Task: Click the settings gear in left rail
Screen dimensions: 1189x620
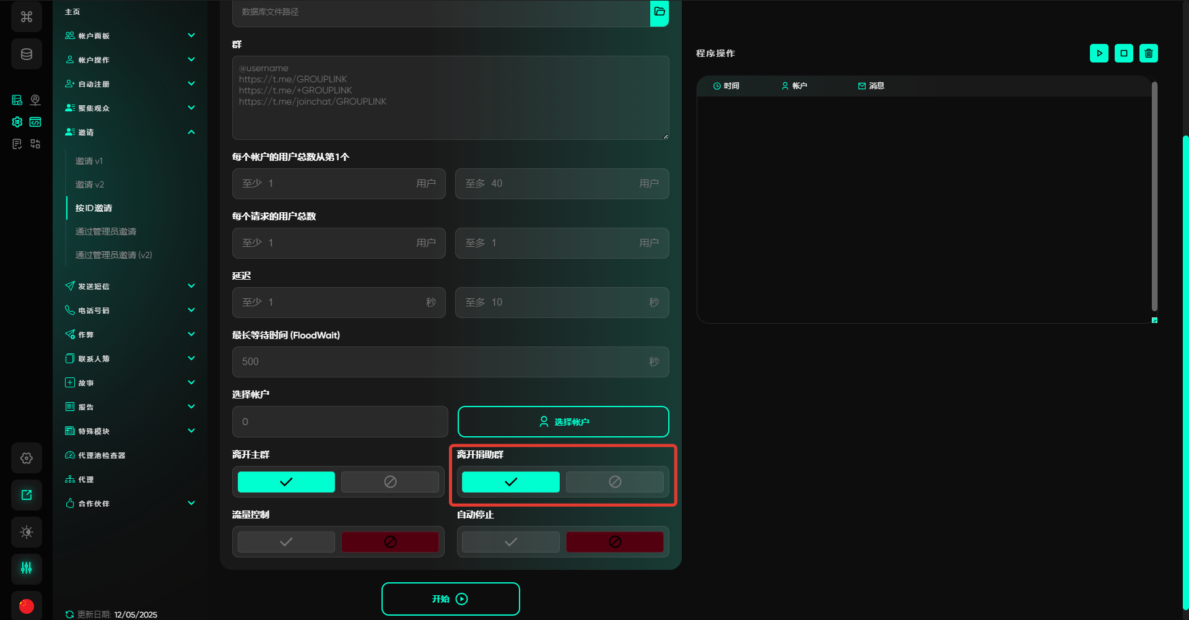Action: [x=27, y=459]
